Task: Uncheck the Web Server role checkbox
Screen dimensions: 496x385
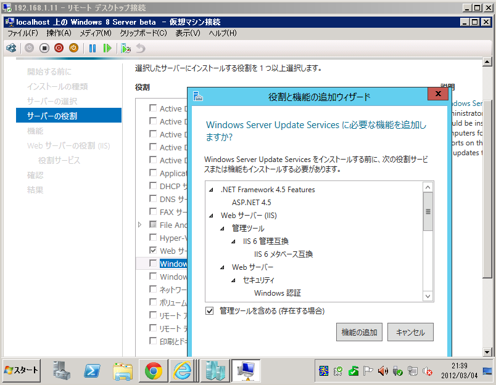Action: 154,251
